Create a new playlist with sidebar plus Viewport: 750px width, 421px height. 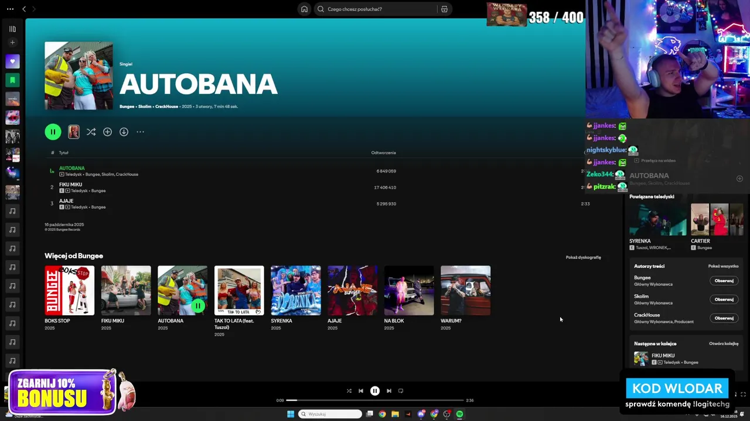(x=12, y=43)
